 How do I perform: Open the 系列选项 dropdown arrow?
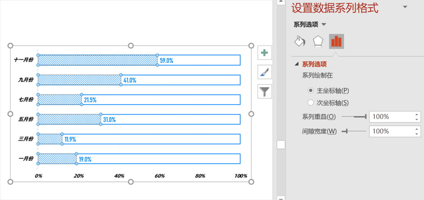pos(324,25)
